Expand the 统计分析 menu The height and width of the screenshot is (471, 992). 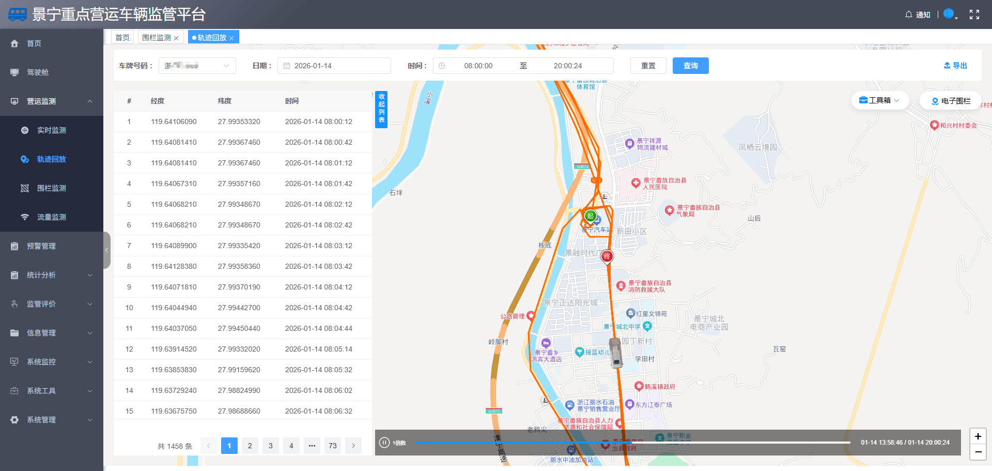point(52,275)
